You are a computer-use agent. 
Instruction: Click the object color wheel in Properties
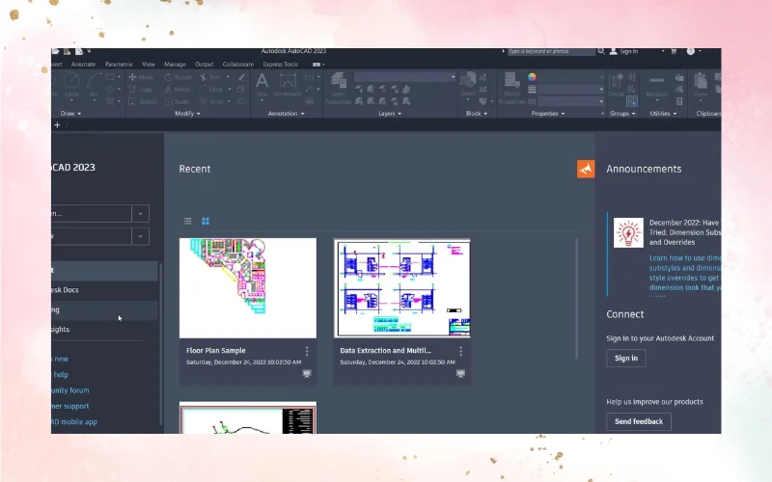532,77
